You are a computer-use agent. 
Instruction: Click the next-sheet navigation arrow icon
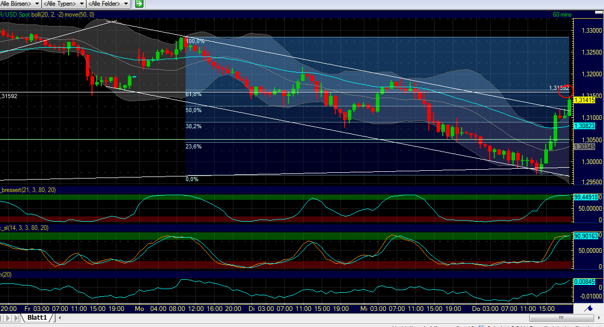click(x=8, y=318)
